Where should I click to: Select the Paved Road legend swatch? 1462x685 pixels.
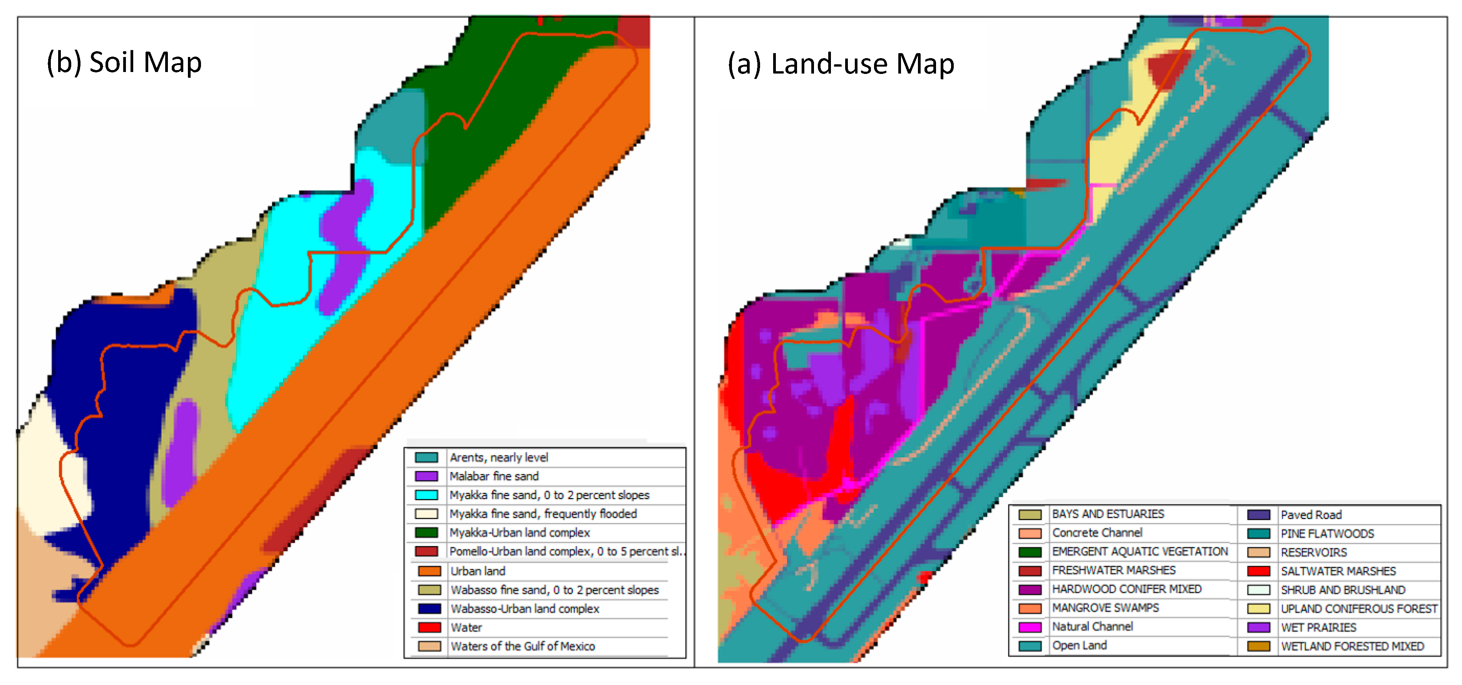1258,515
